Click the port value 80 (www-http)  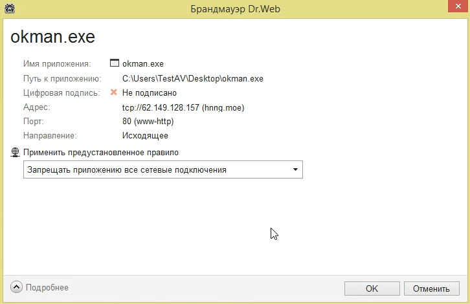click(148, 122)
